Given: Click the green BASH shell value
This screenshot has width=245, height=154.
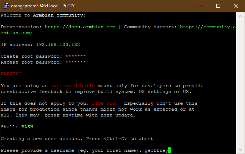Looking at the screenshot, I should click(x=27, y=127).
